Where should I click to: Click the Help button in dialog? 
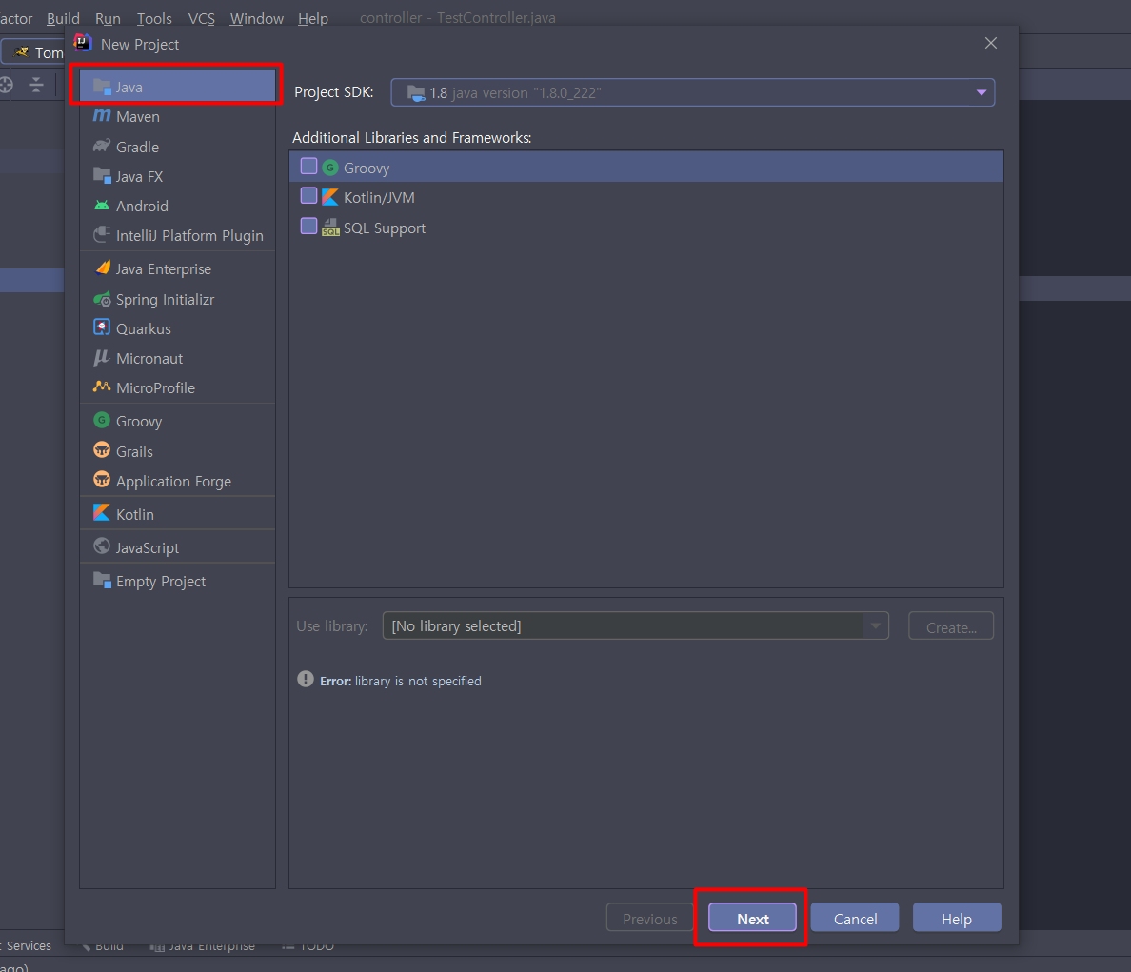[x=957, y=918]
